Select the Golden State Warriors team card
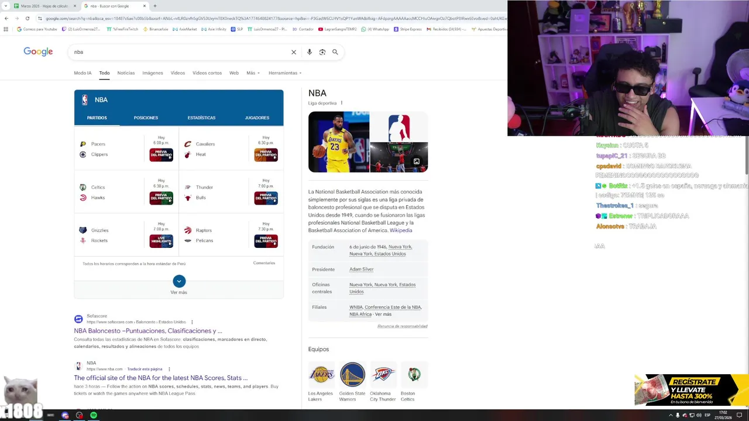The image size is (749, 421). [352, 382]
